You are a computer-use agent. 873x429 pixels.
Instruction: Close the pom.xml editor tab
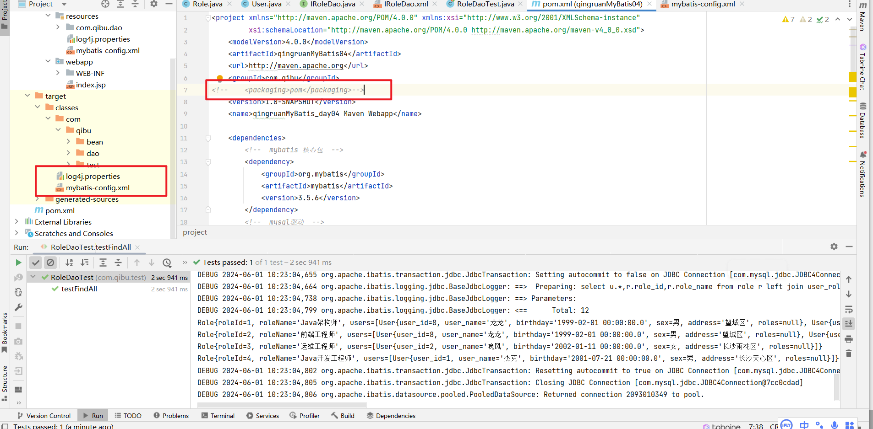click(649, 4)
